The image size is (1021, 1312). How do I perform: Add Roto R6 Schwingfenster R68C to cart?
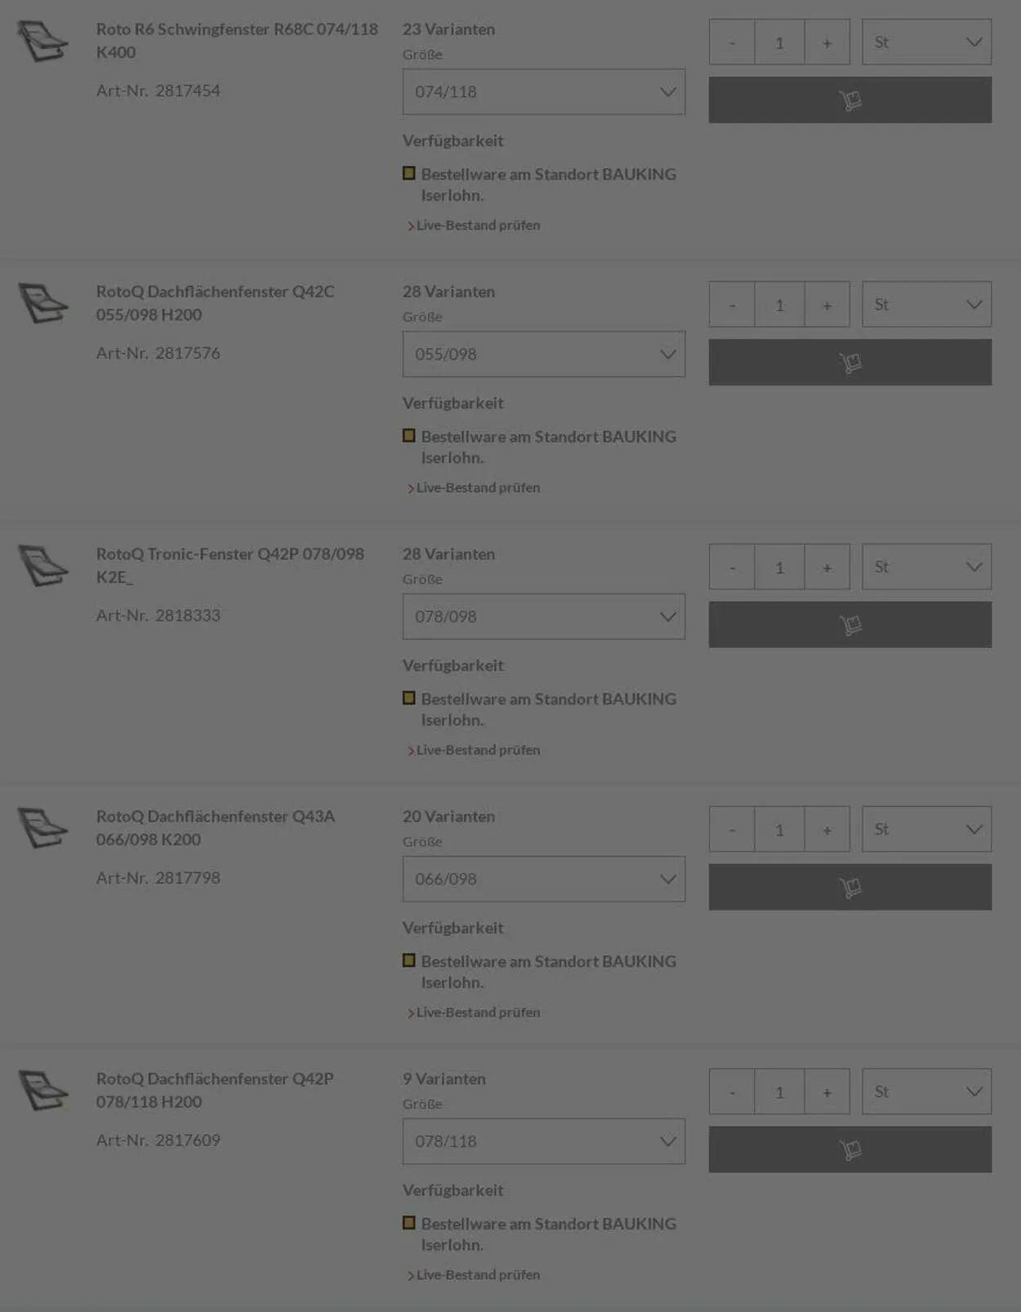point(849,100)
